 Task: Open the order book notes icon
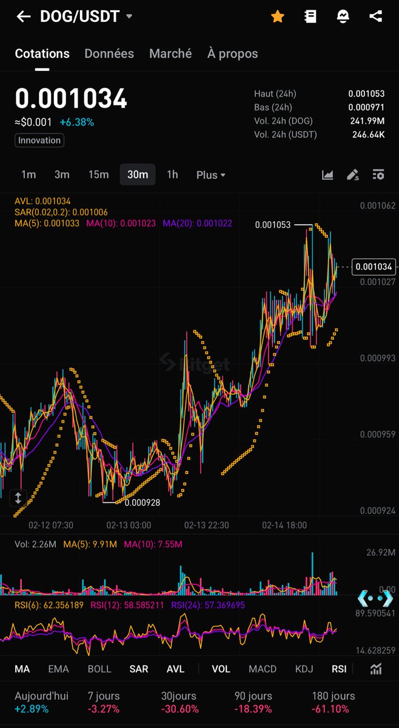point(310,16)
